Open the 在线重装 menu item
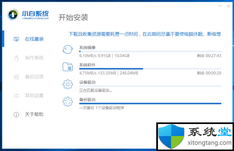Screen dimensions: 234x151 click(34, 39)
